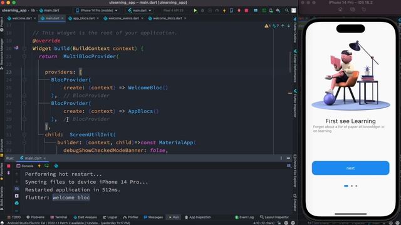Image resolution: width=401 pixels, height=225 pixels.
Task: Click the coverage icon next to the debug icon
Action: click(210, 11)
